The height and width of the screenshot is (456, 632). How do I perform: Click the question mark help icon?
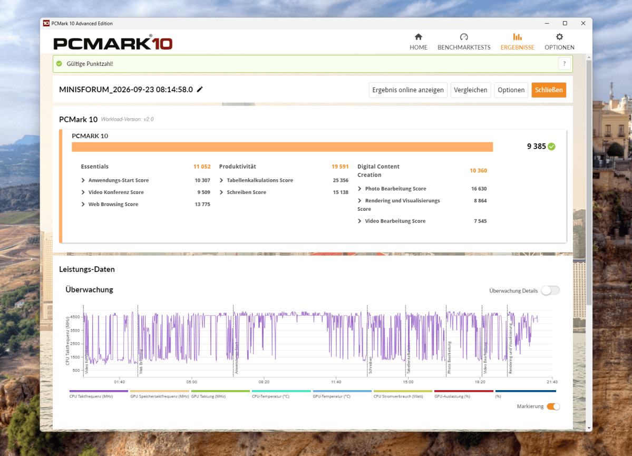coord(565,64)
